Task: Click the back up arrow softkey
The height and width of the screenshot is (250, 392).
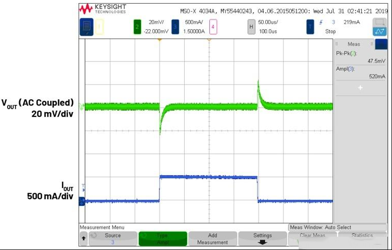Action: pyautogui.click(x=84, y=239)
